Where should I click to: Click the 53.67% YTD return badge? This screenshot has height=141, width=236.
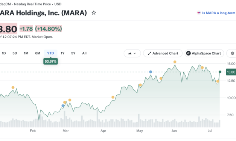(50, 61)
